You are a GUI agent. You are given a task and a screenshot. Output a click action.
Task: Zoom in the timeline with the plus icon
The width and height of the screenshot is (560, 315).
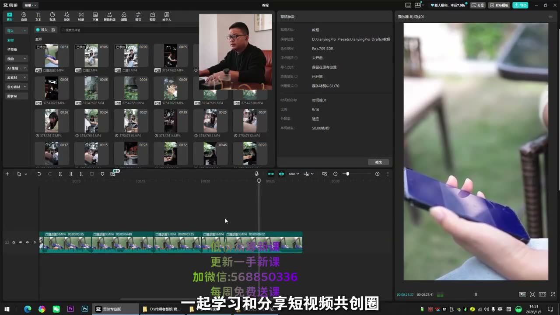(x=378, y=174)
